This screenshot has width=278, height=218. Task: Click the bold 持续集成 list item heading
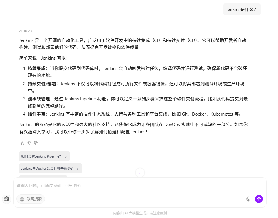click(36, 69)
